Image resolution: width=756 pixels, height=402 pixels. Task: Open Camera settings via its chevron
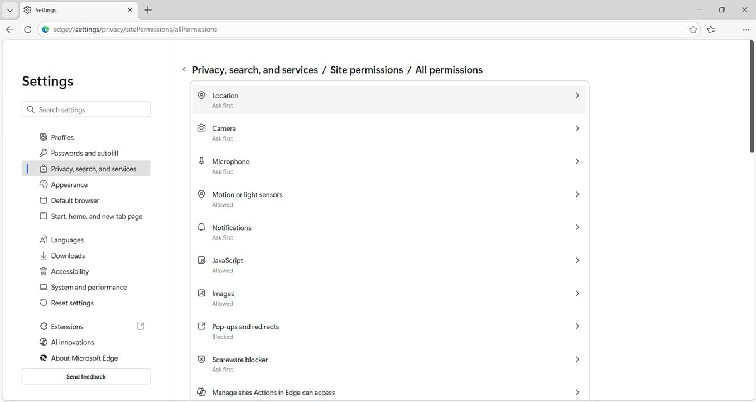577,128
